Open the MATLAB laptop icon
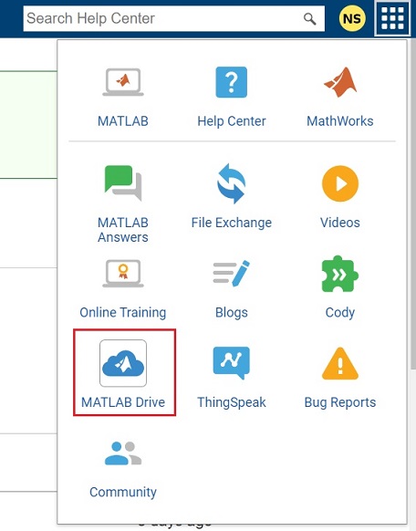 (123, 82)
